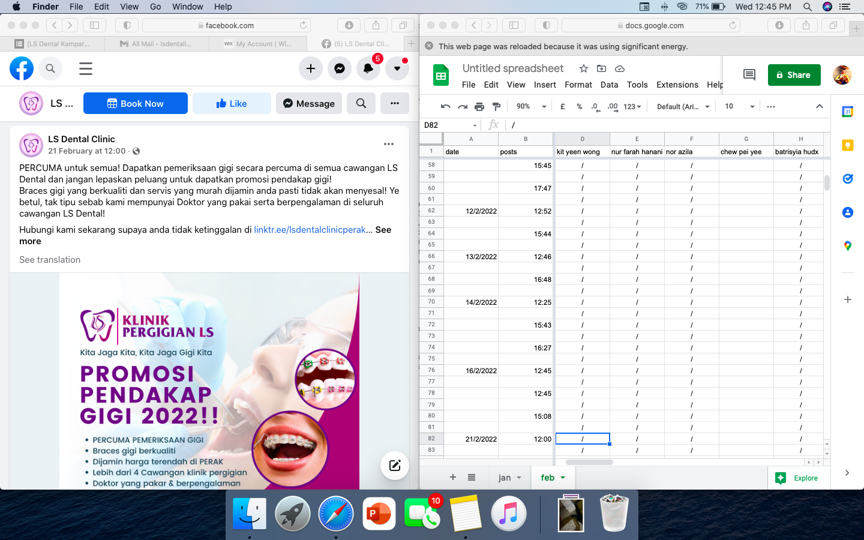Open Google Calendar side panel icon
The width and height of the screenshot is (864, 540).
click(847, 112)
